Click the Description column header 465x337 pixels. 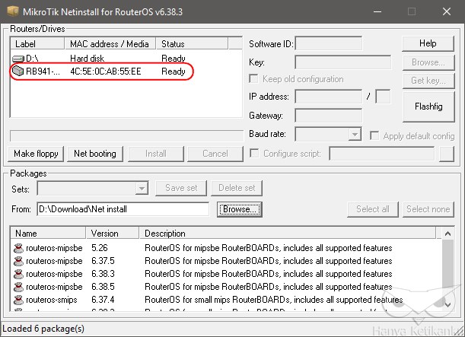(288, 233)
